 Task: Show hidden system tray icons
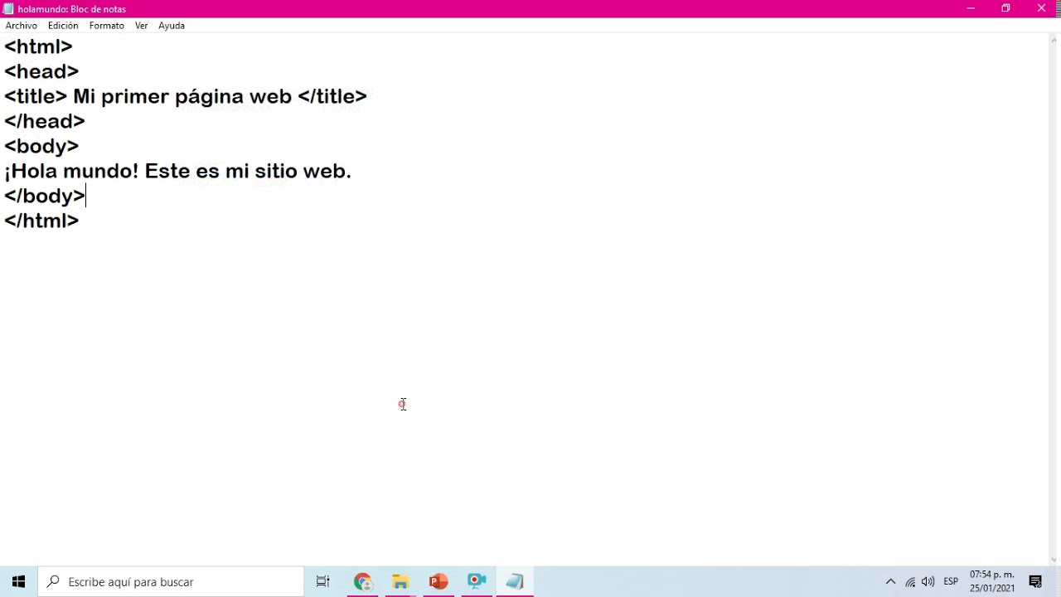coord(891,582)
